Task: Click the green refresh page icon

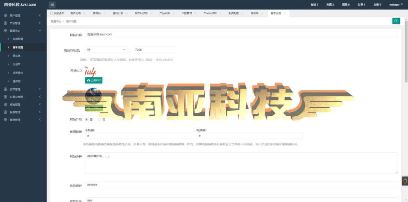Action: click(x=396, y=21)
